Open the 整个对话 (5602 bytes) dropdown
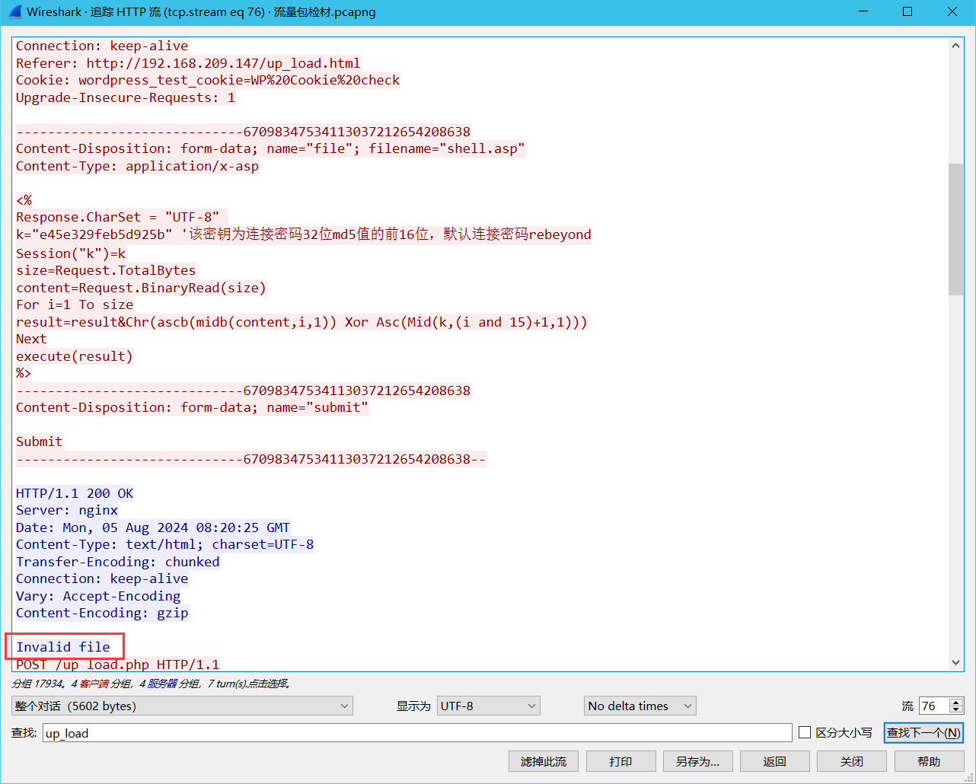This screenshot has height=784, width=976. (x=182, y=706)
